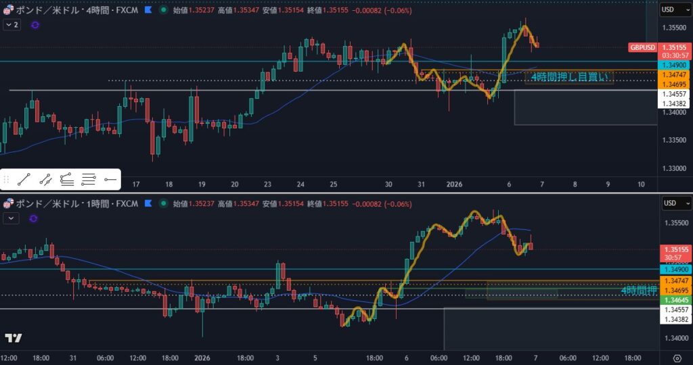Click the ポンド/米ドル 4時間 symbol title
Viewport: 693px width, 365px height.
pos(74,10)
